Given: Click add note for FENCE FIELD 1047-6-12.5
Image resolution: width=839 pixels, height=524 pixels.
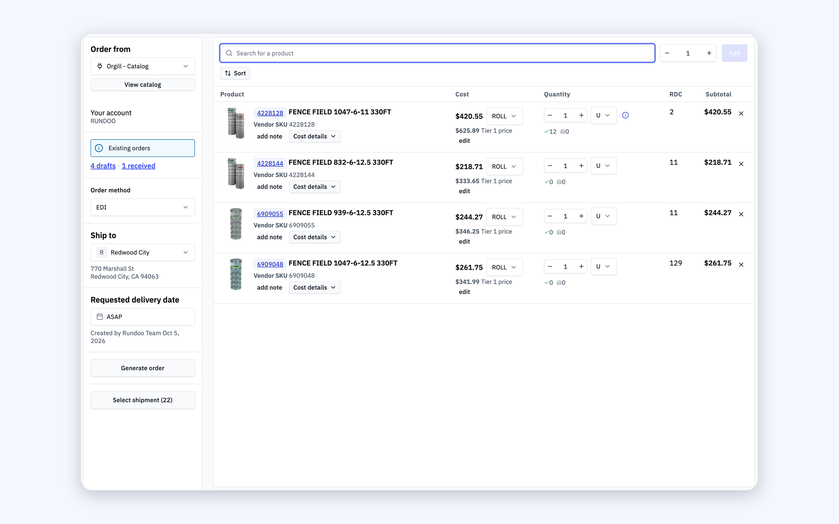Looking at the screenshot, I should point(270,287).
